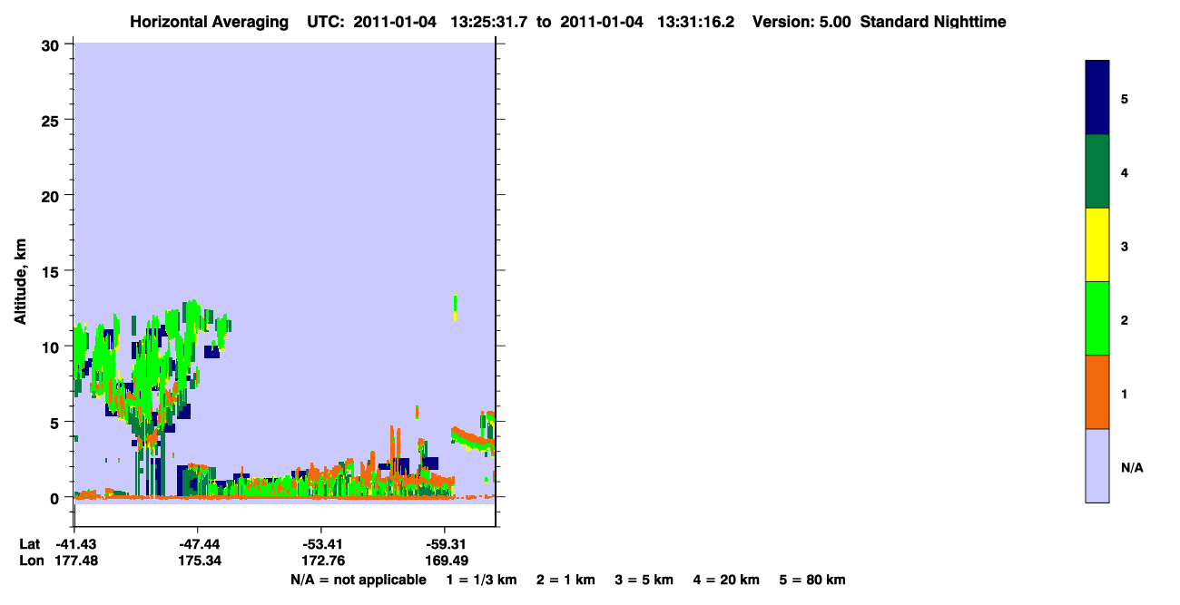Click the bright green level 2 color swatch
Image resolution: width=1180 pixels, height=605 pixels.
(1097, 318)
